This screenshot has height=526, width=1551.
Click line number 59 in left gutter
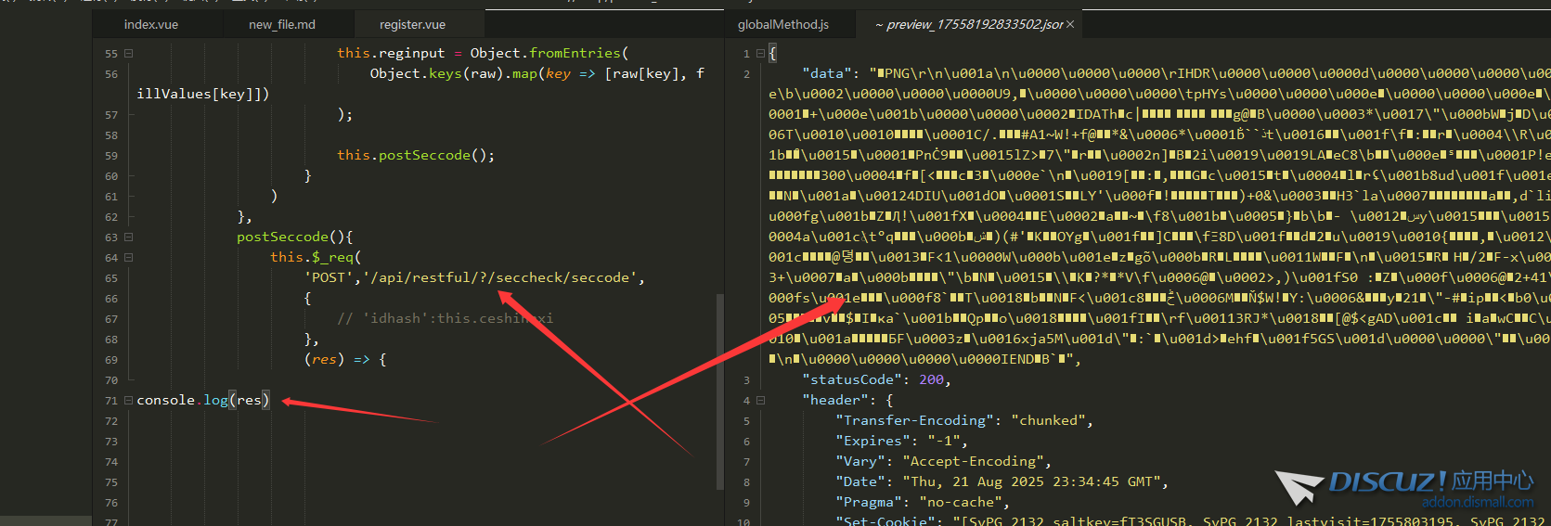click(x=111, y=156)
